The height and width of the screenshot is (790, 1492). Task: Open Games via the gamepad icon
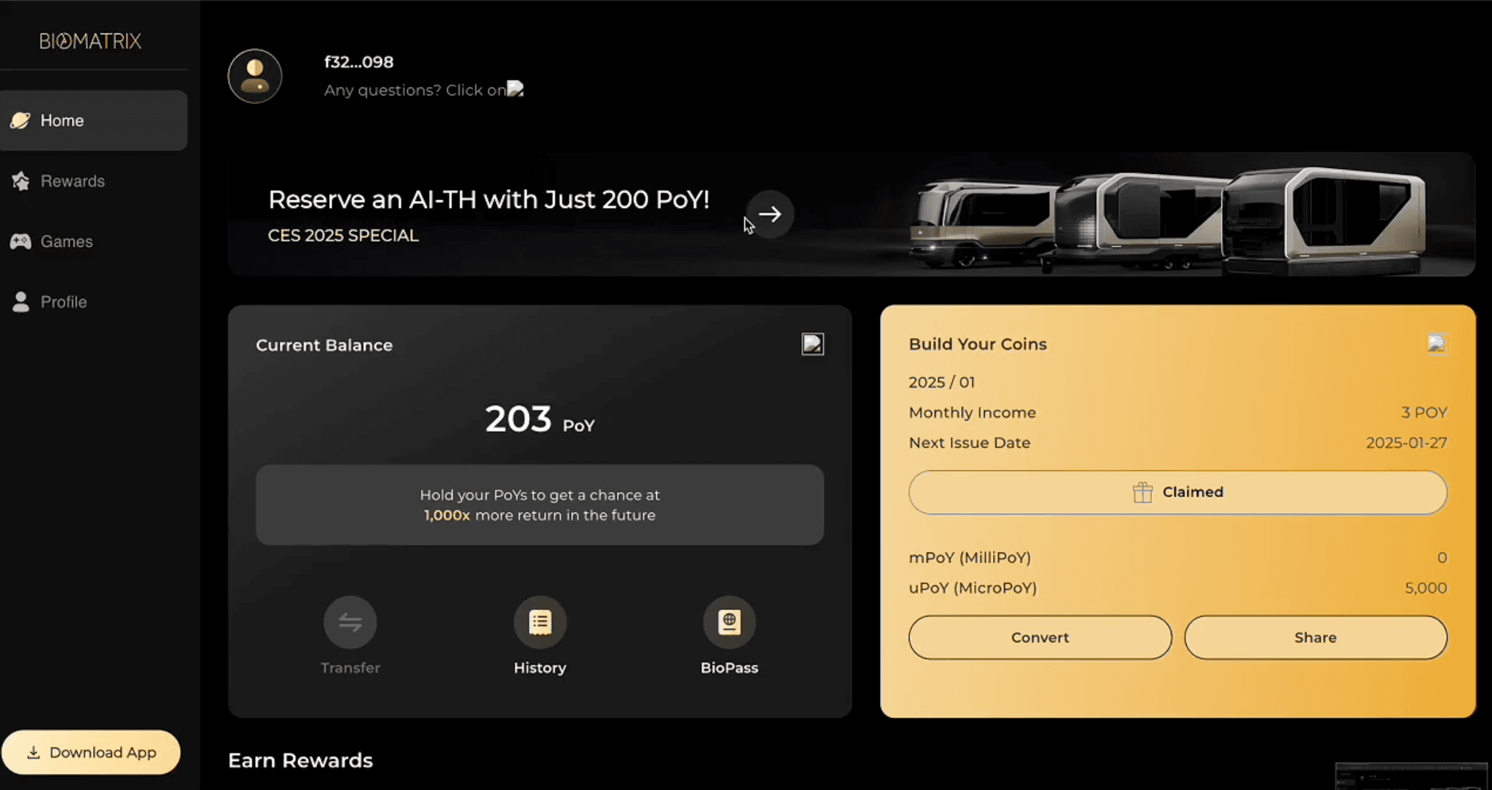click(21, 241)
